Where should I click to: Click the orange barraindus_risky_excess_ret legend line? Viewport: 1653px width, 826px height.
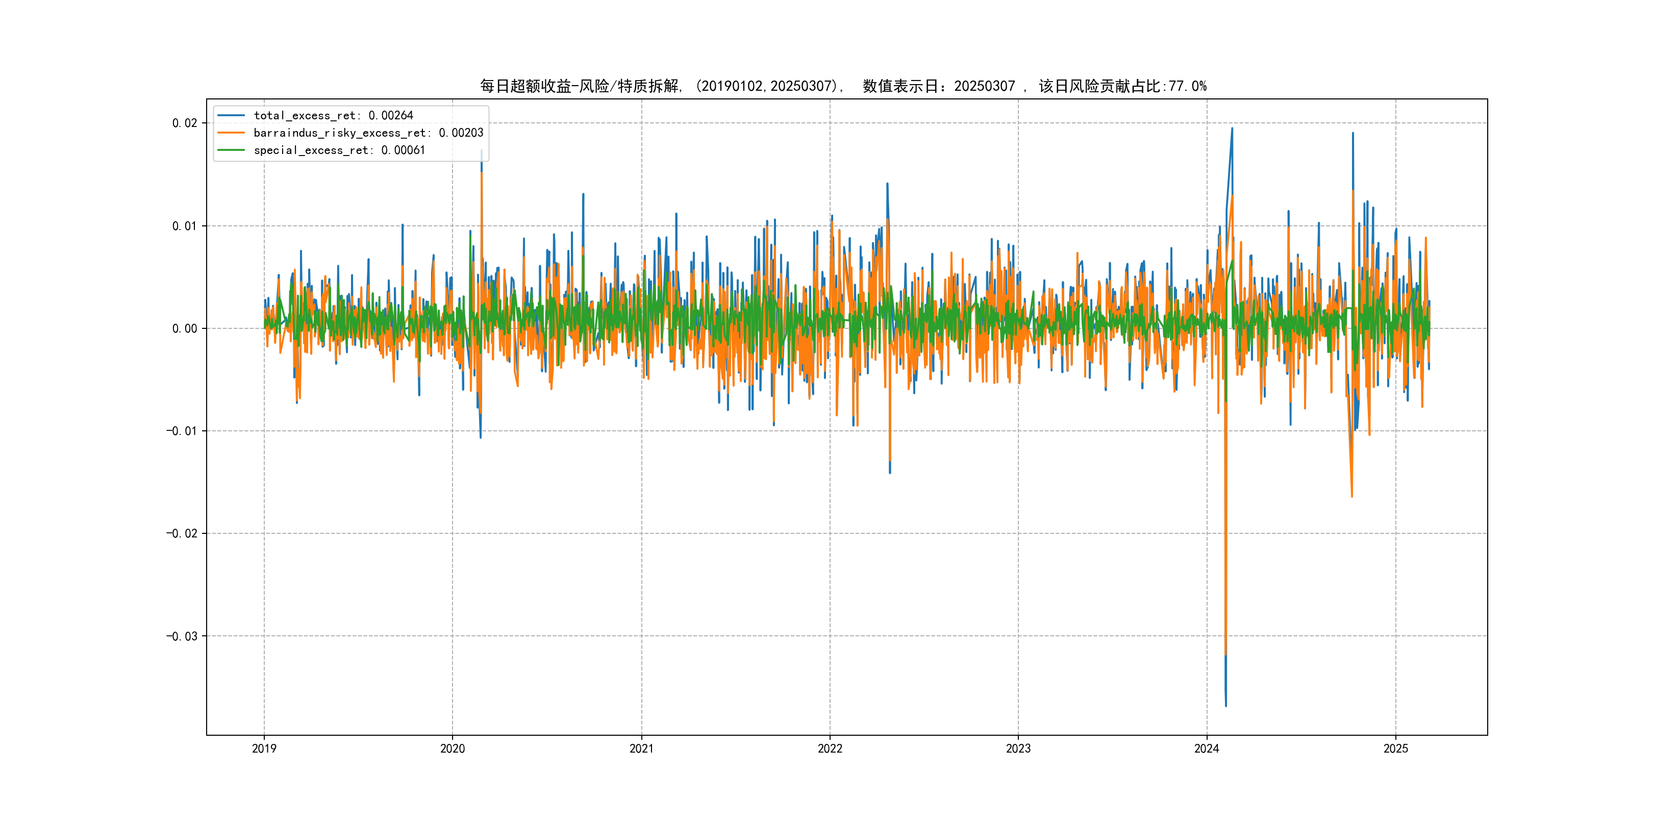pyautogui.click(x=231, y=133)
